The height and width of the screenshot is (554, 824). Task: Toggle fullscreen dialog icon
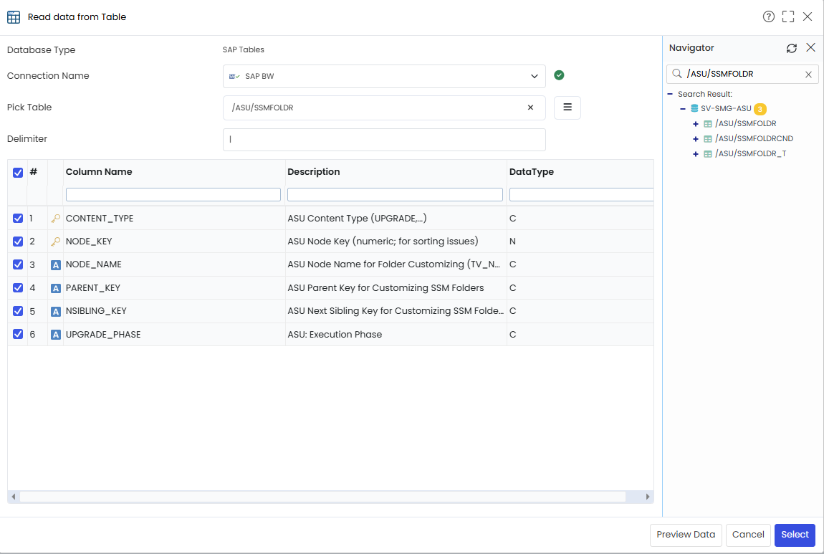click(x=787, y=16)
